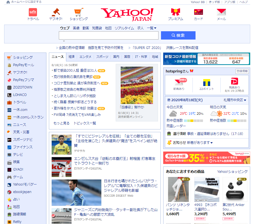Click the home icon for homepage setting
The width and height of the screenshot is (256, 224).
tap(8, 2)
